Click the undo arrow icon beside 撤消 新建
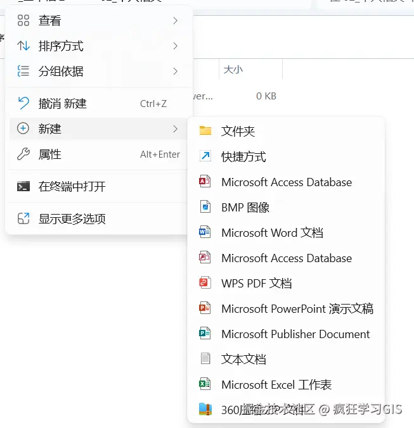414x428 pixels. pos(23,103)
